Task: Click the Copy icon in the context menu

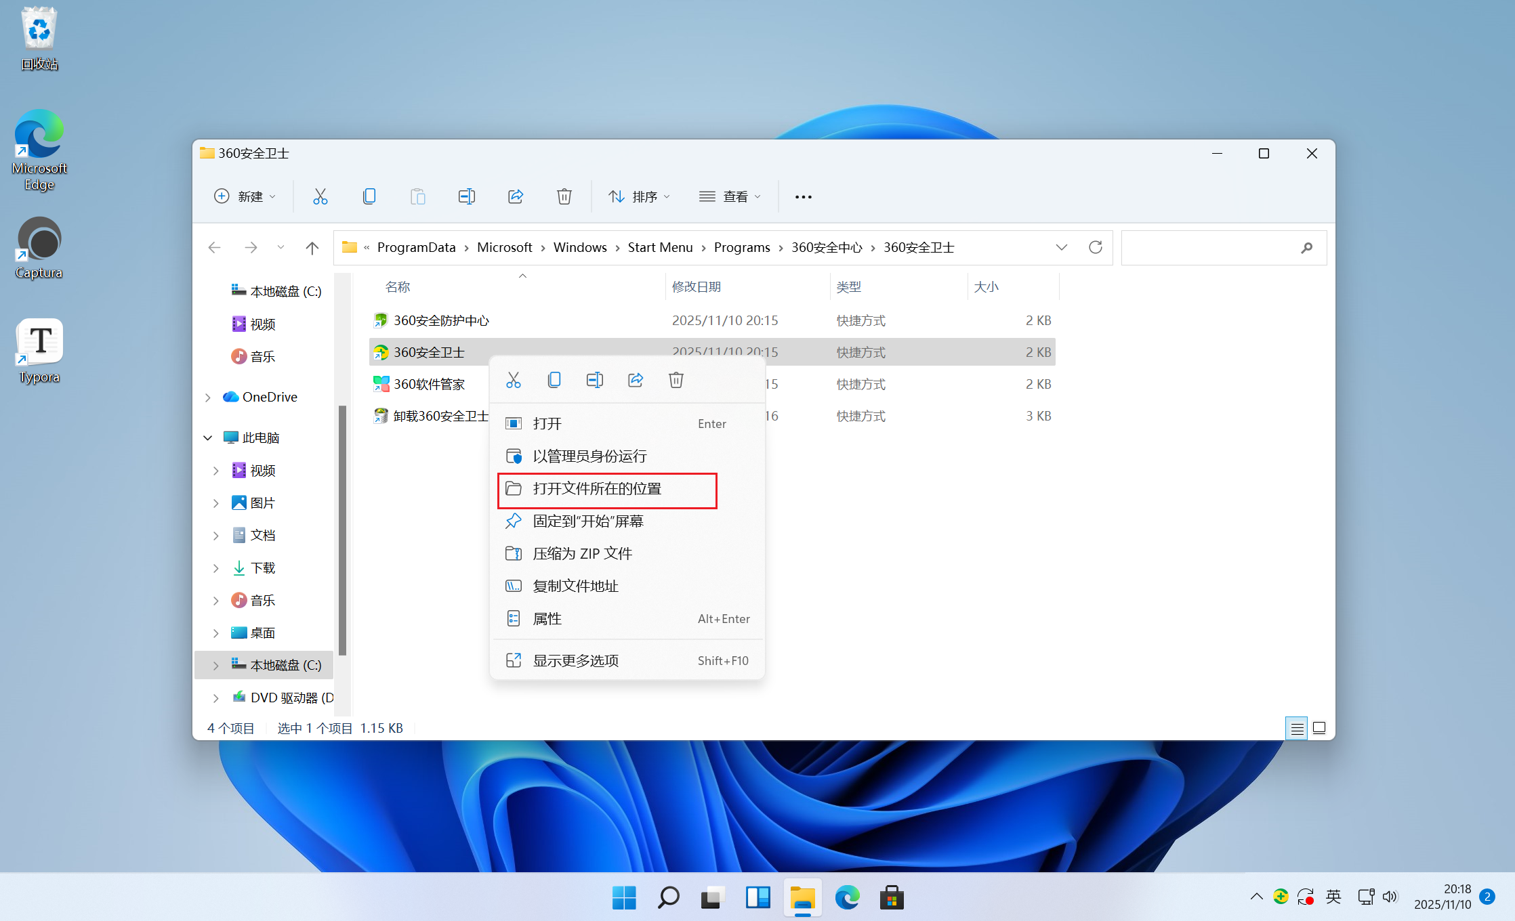Action: coord(554,380)
